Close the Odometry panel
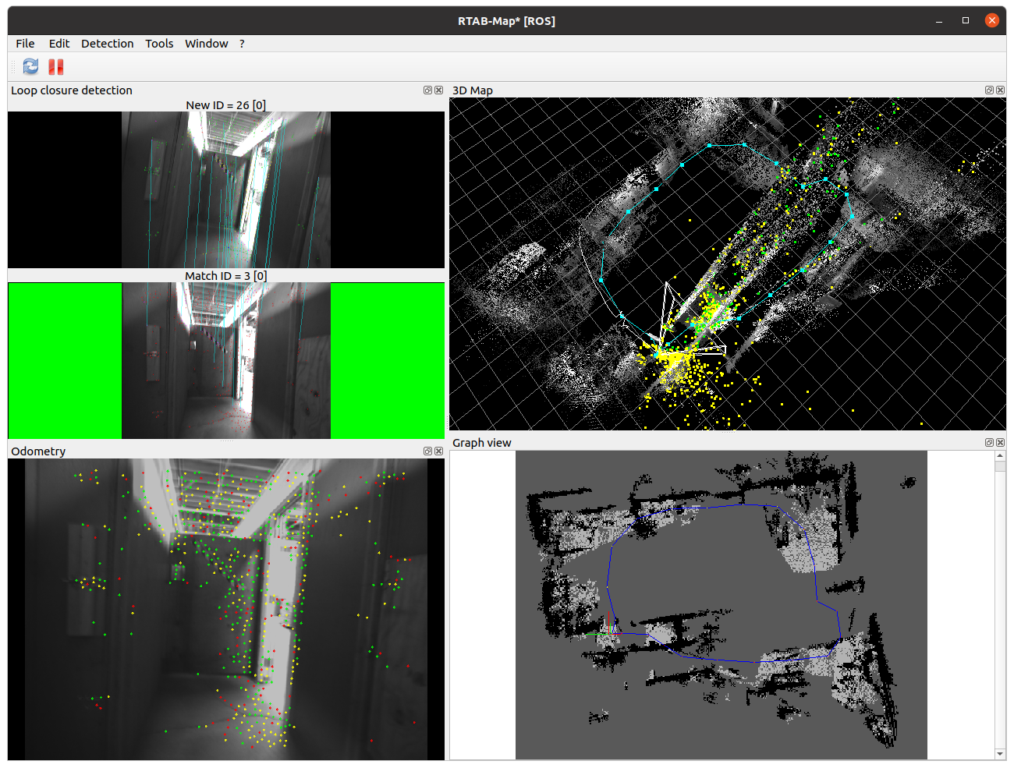The width and height of the screenshot is (1014, 768). click(438, 451)
